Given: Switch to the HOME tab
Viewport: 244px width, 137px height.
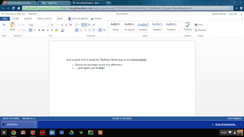Looking at the screenshot, I should coord(16,19).
